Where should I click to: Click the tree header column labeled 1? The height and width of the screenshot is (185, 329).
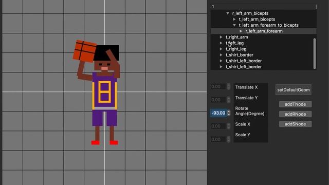263,7
